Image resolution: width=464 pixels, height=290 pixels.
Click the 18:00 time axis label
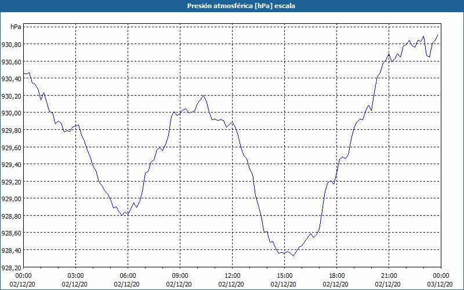[x=337, y=276]
